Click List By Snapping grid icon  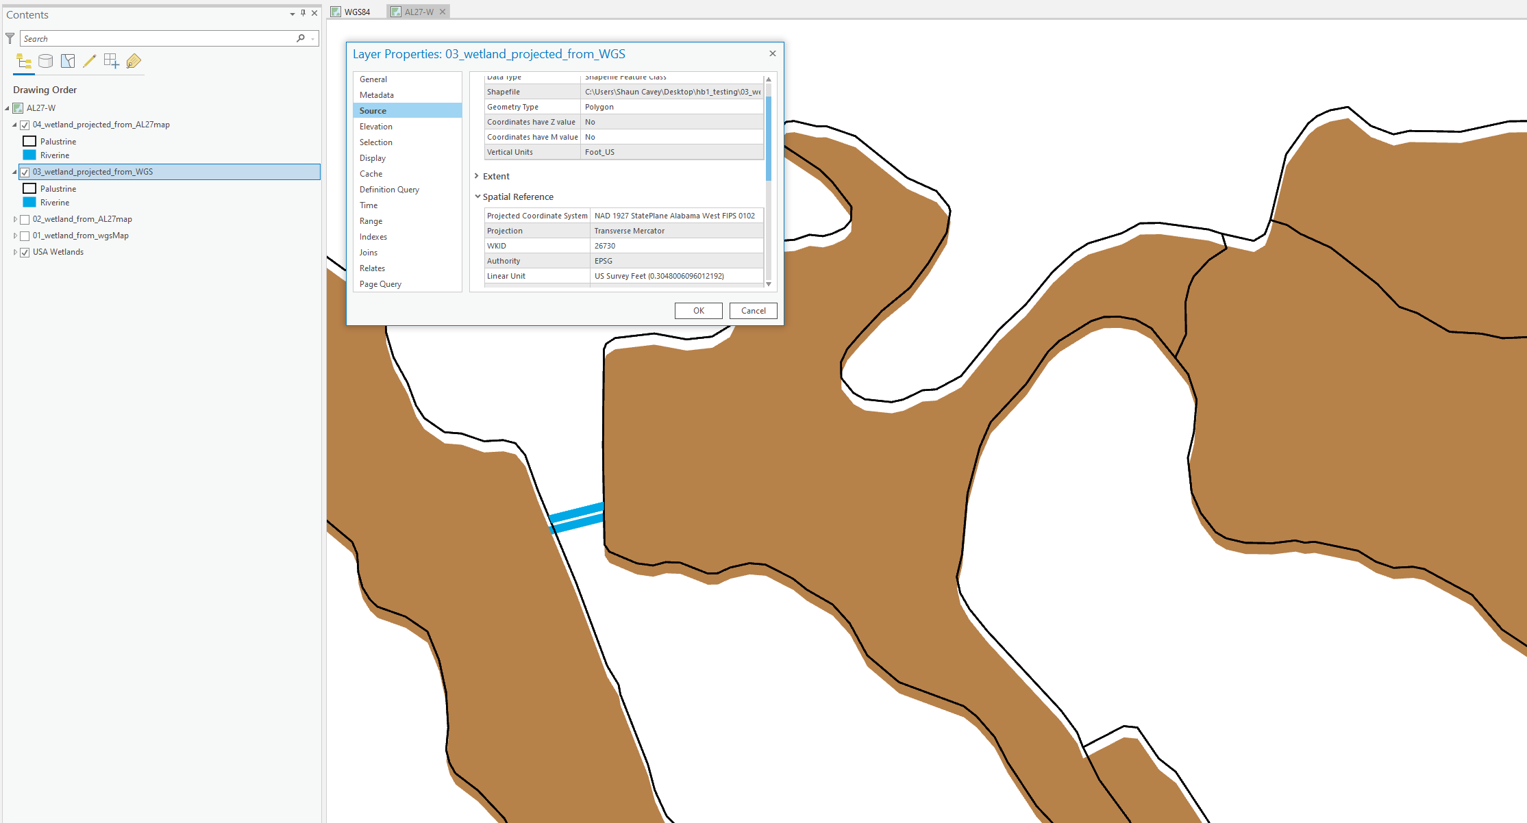point(111,62)
